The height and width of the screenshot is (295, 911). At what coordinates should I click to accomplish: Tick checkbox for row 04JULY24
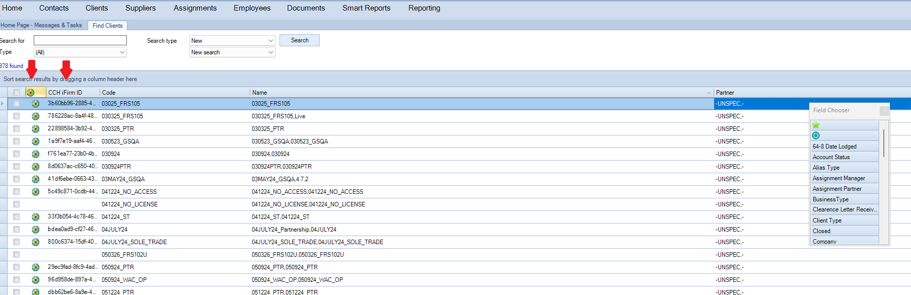17,230
